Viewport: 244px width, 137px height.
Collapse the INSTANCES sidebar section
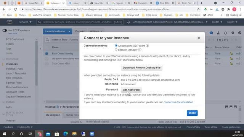[x=3, y=59]
